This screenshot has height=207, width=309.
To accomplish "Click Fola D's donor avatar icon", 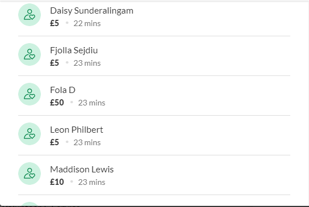I will tap(30, 94).
